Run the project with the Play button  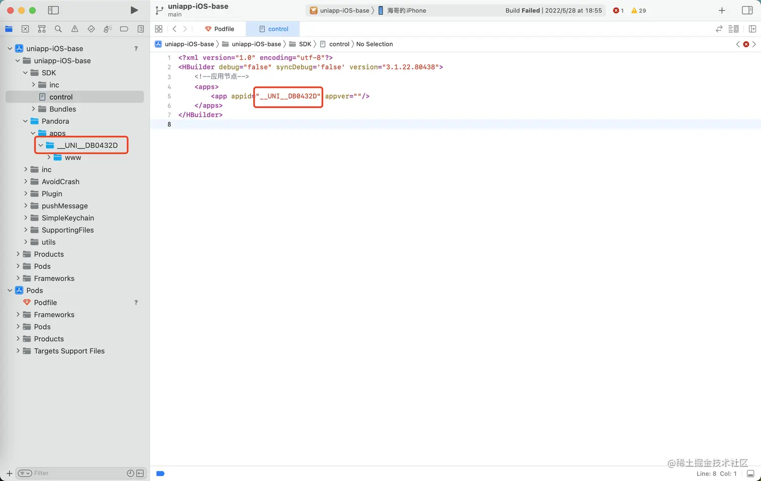point(134,10)
